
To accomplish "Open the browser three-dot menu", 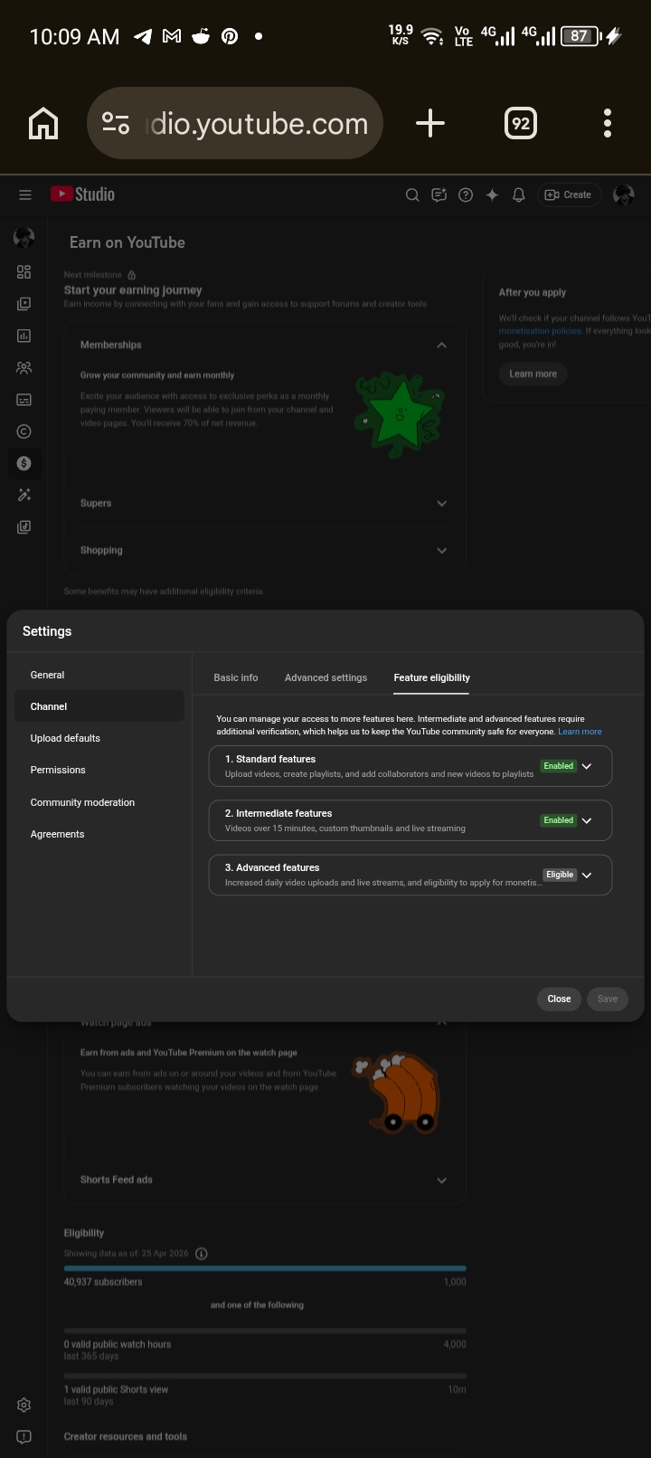I will (608, 123).
